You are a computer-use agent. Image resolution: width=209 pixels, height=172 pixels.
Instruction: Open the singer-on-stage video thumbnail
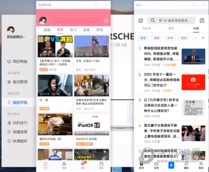92,46
